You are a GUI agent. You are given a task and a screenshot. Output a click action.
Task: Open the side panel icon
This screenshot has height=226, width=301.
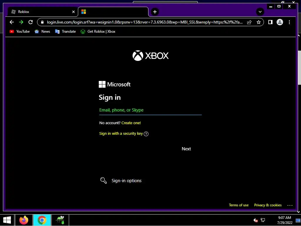point(270,22)
